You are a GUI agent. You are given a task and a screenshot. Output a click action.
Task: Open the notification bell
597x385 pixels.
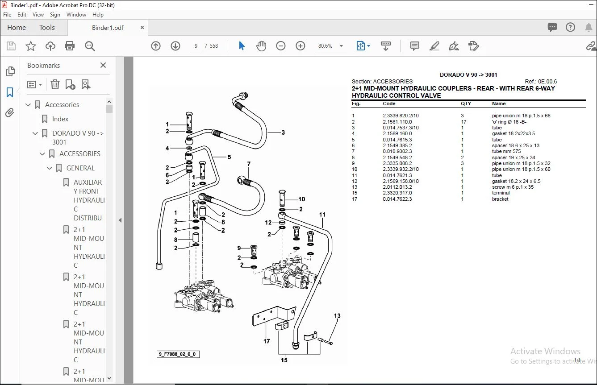pyautogui.click(x=589, y=27)
